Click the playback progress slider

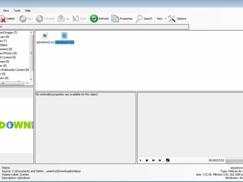[234, 160]
